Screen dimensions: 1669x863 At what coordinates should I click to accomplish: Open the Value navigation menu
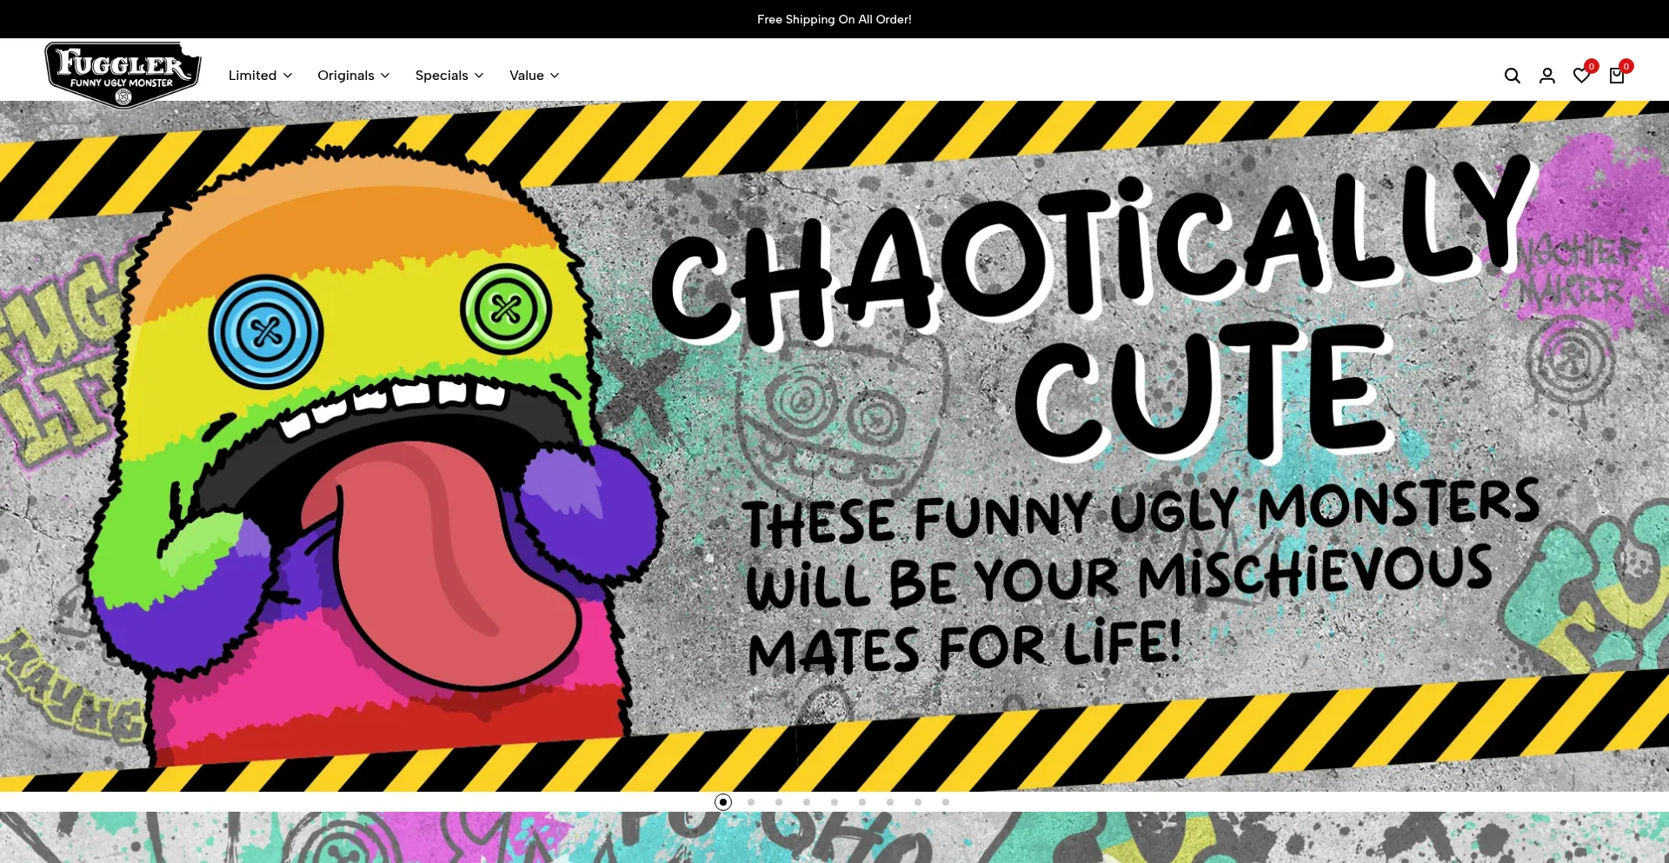[526, 76]
